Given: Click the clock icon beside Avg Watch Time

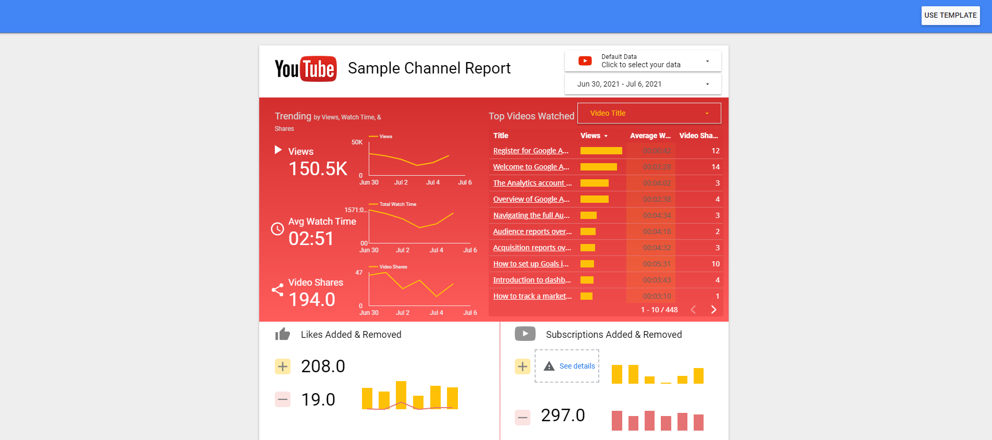Looking at the screenshot, I should click(277, 229).
